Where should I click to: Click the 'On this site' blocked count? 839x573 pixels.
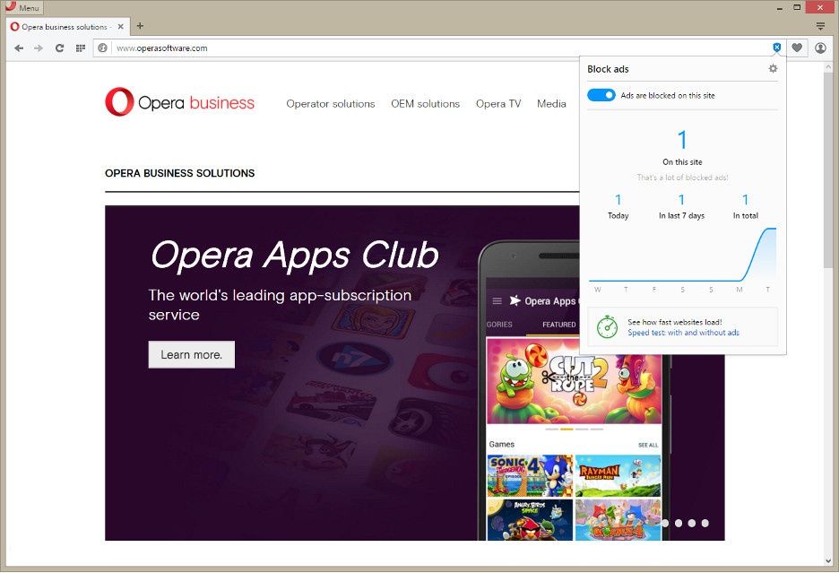point(682,147)
